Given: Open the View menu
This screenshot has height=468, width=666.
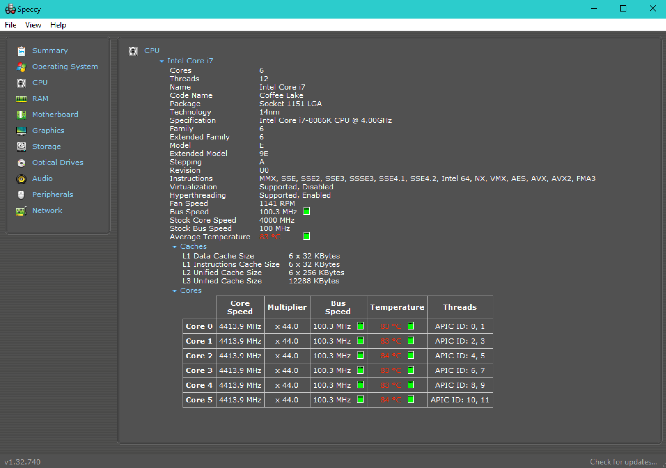Looking at the screenshot, I should point(33,25).
